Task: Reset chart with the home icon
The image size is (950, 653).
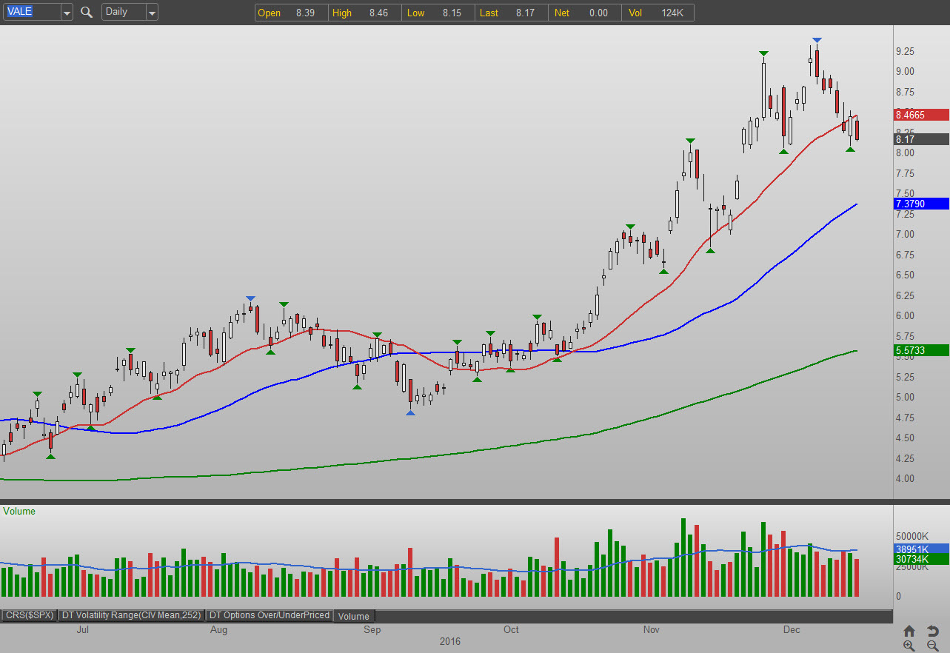Action: click(909, 631)
